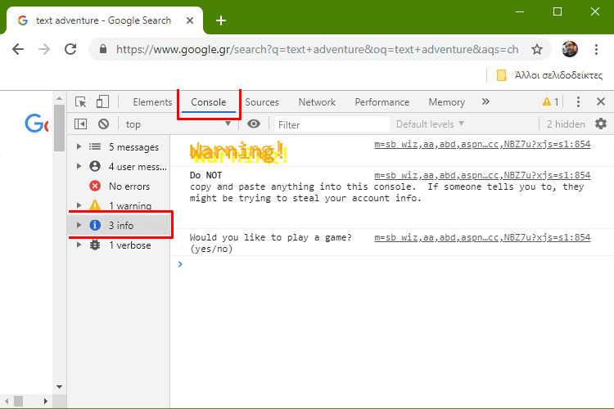Open source link beside Warning! message
Image resolution: width=614 pixels, height=409 pixels.
(482, 144)
